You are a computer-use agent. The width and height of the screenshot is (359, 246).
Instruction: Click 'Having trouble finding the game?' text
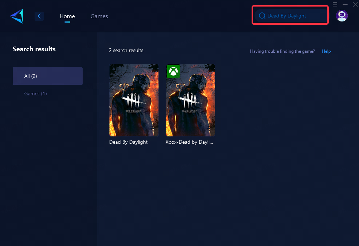point(282,51)
